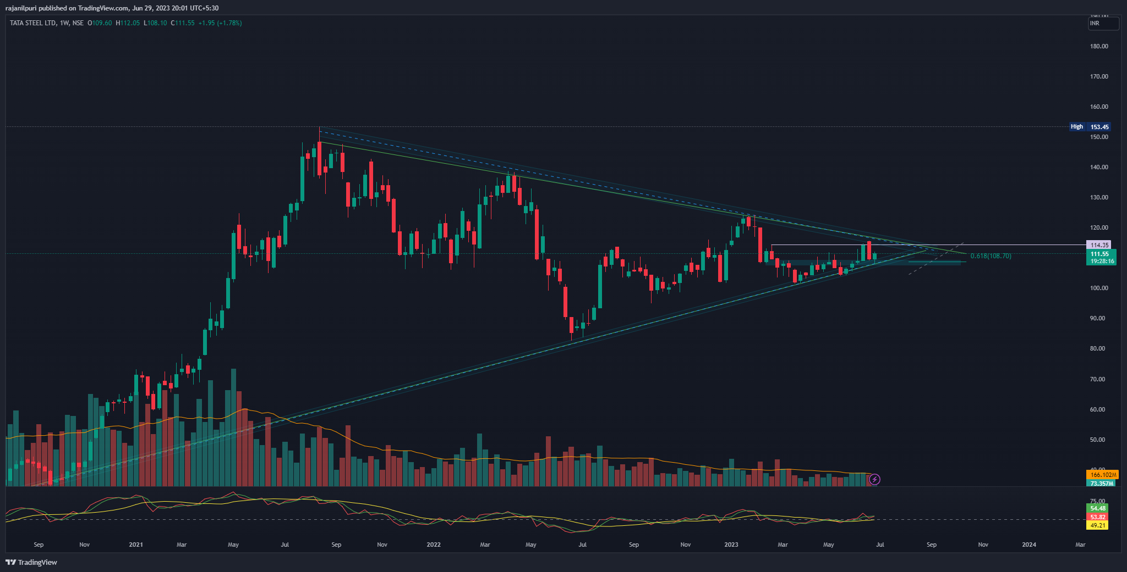Click the 180.00 price axis tick
This screenshot has height=572, width=1127.
1099,46
